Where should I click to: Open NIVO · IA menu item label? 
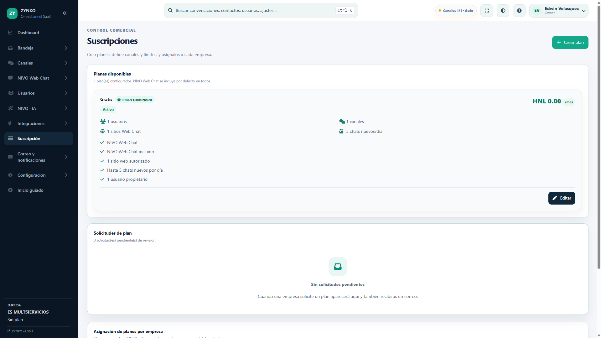(27, 108)
